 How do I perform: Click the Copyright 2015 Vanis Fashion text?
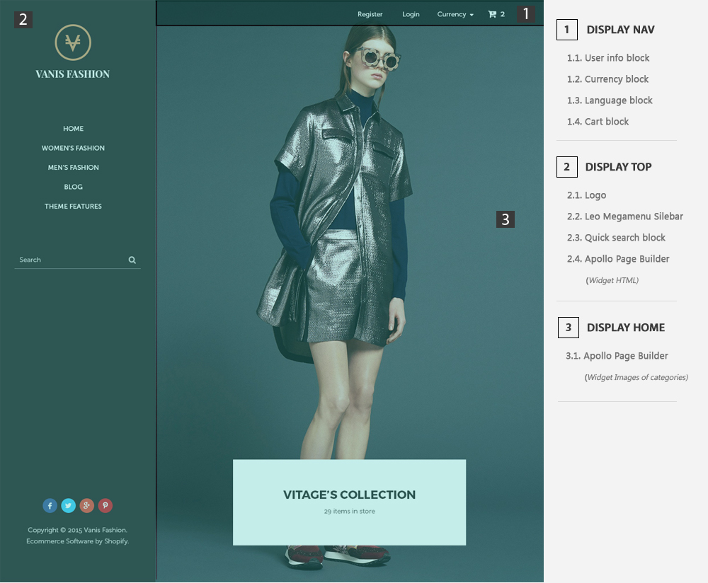click(78, 530)
